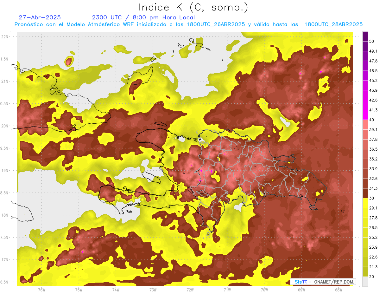Click the "17N" latitude label
The height and width of the screenshot is (294, 380).
[5, 260]
